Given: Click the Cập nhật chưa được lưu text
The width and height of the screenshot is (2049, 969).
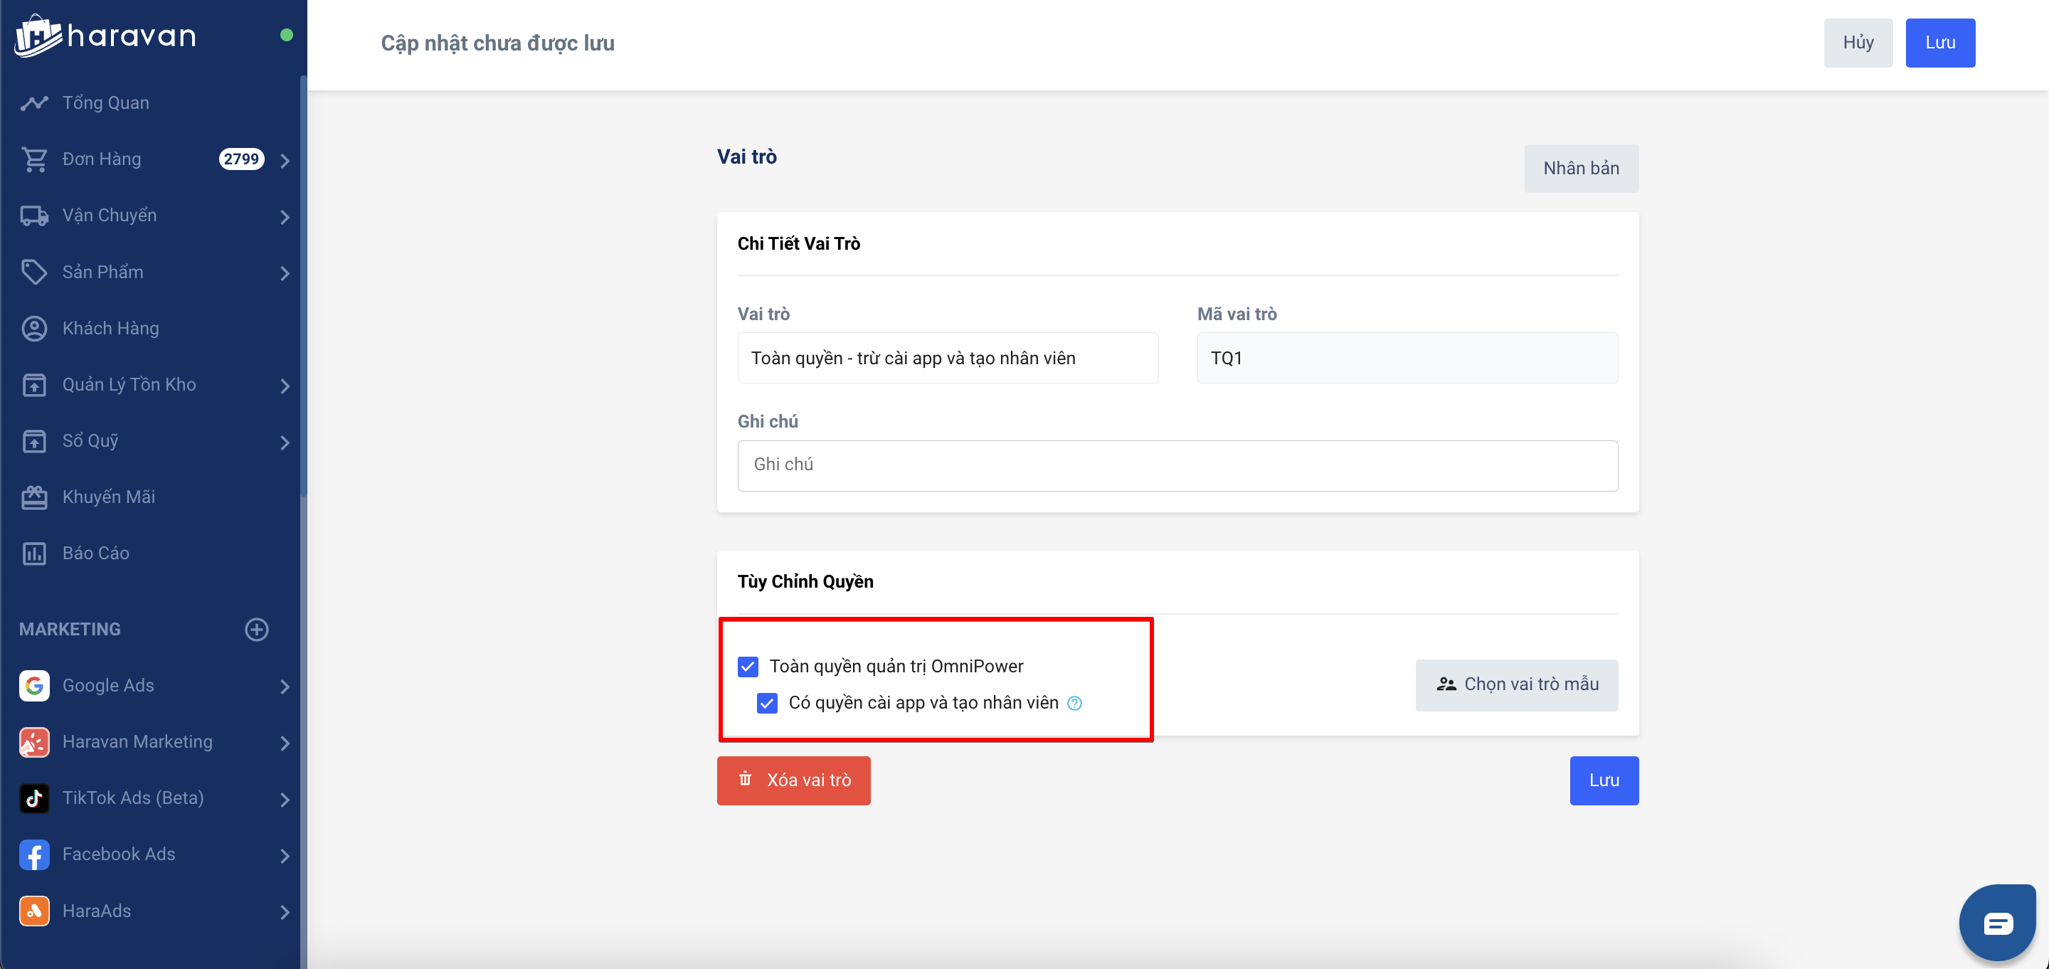Looking at the screenshot, I should pyautogui.click(x=498, y=43).
